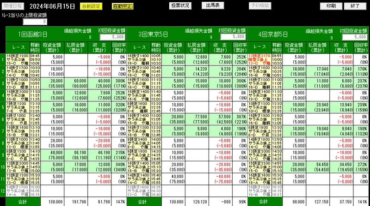Click the 終了 exit button
Screen dimensions: 370x206
coord(355,6)
